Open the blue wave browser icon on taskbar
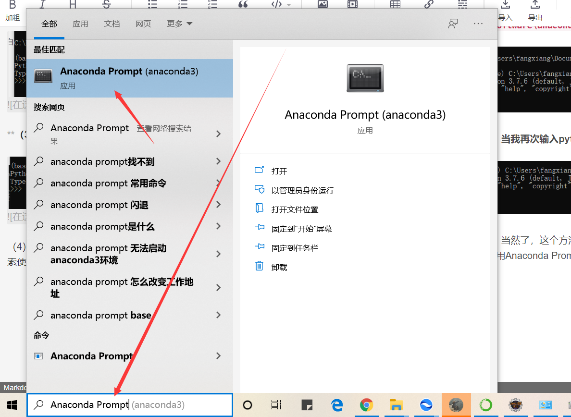 [x=426, y=405]
